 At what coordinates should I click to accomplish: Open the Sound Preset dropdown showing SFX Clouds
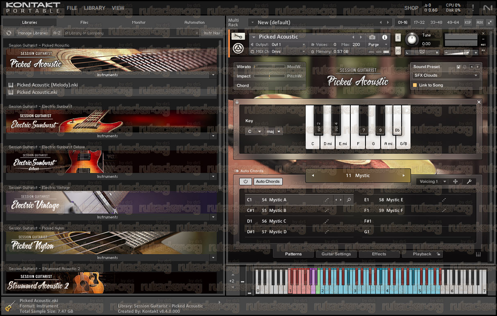[x=445, y=75]
